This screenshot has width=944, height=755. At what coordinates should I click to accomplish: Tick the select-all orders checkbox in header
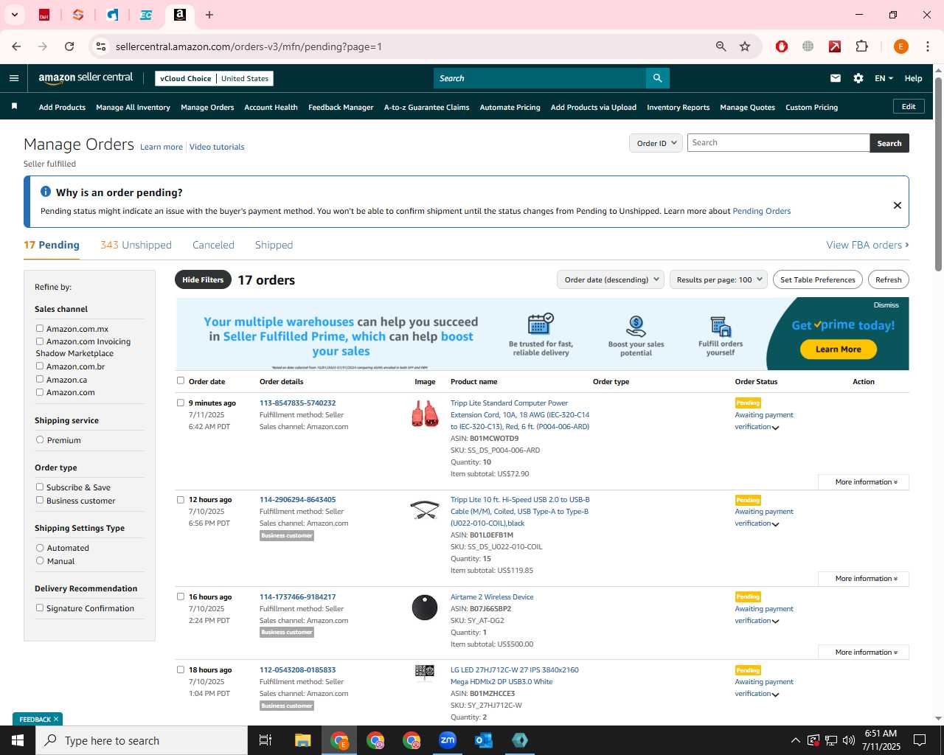(x=181, y=380)
